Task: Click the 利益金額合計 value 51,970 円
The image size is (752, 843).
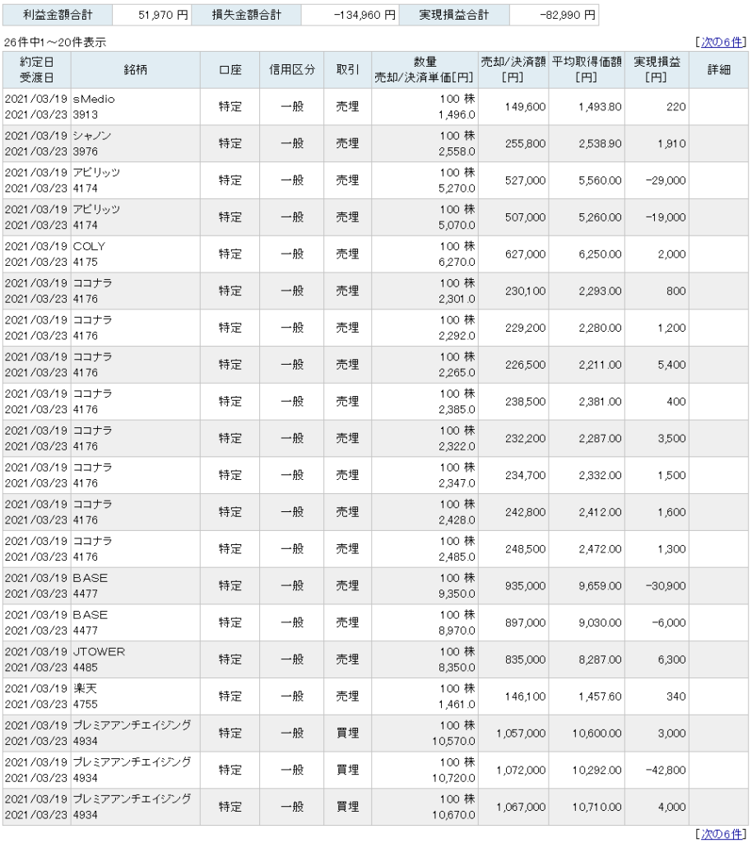Action: 163,15
